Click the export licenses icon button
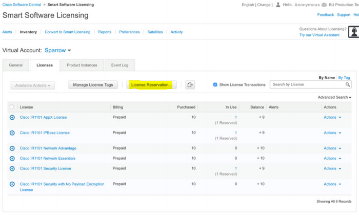 (190, 85)
